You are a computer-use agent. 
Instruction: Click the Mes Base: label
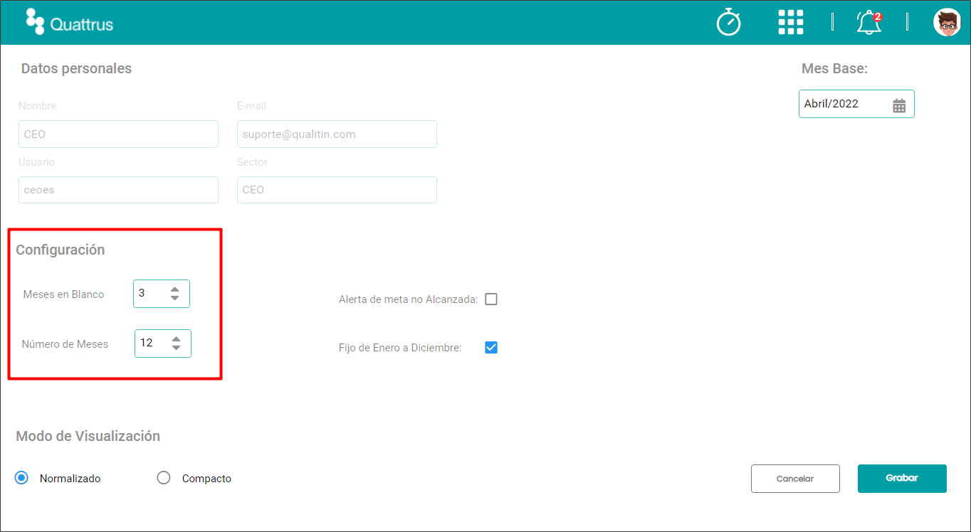(x=834, y=68)
